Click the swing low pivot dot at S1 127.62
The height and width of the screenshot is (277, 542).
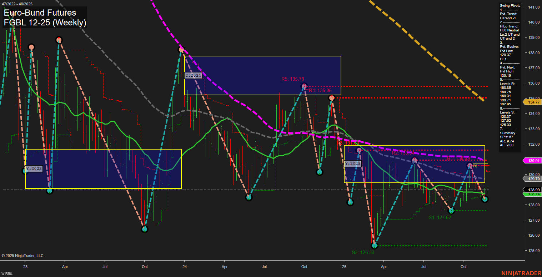point(451,211)
